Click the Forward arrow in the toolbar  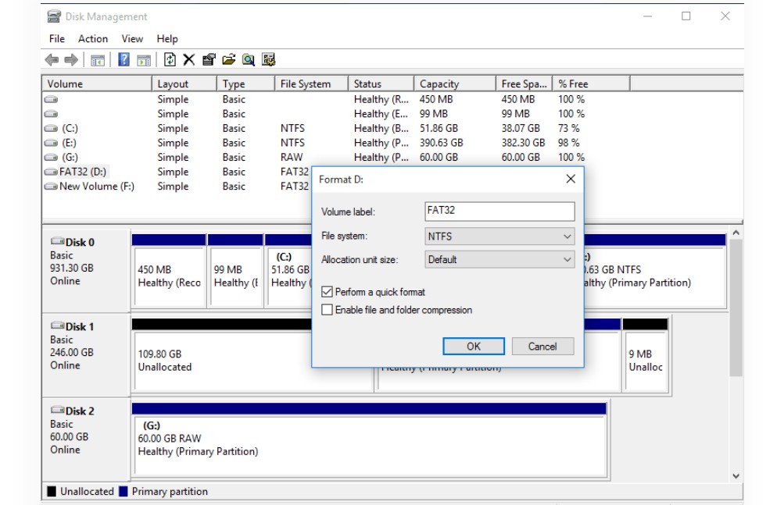pyautogui.click(x=71, y=60)
